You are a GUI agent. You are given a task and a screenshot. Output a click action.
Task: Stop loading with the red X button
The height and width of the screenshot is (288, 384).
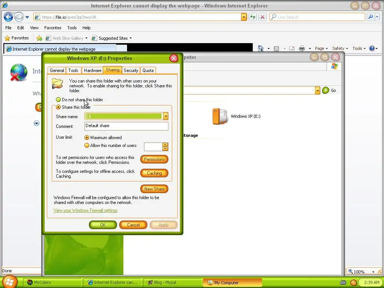coord(262,17)
